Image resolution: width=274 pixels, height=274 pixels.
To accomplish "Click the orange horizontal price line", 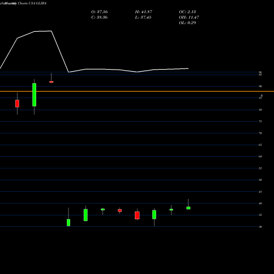I will pos(137,91).
